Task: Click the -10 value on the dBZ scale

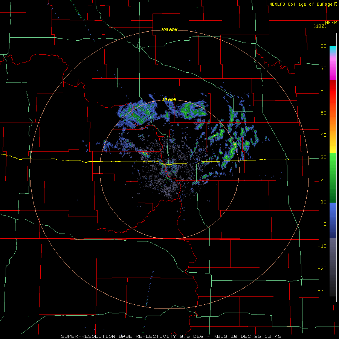Action: pos(322,246)
